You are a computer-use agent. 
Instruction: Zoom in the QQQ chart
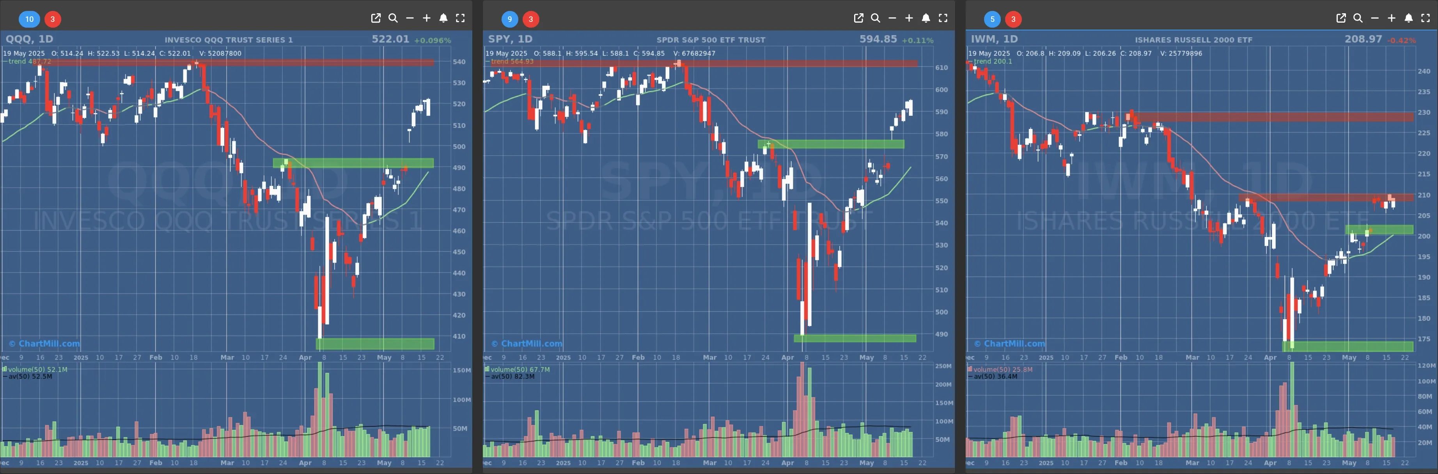(427, 18)
